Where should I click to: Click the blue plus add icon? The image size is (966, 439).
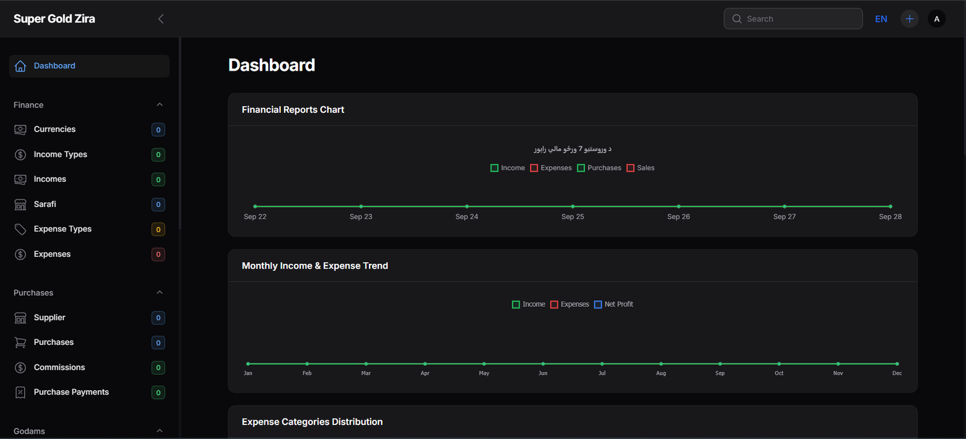tap(909, 19)
